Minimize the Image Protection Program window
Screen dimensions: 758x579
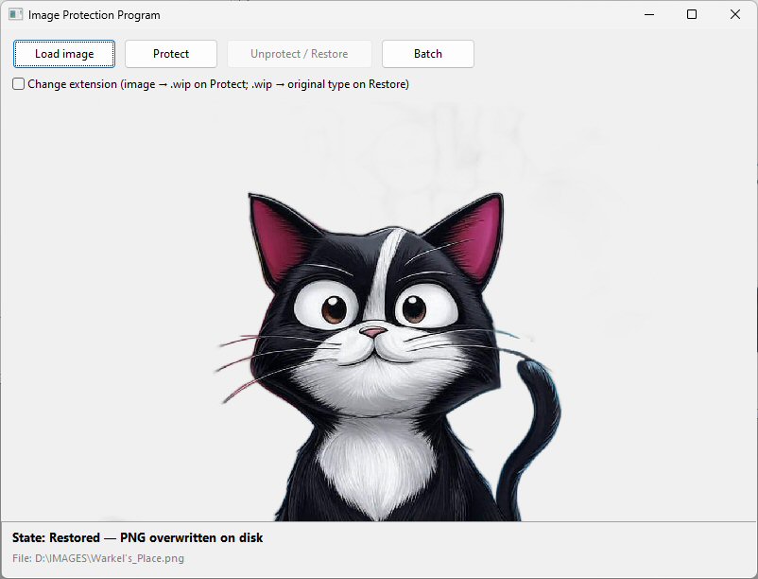tap(649, 14)
